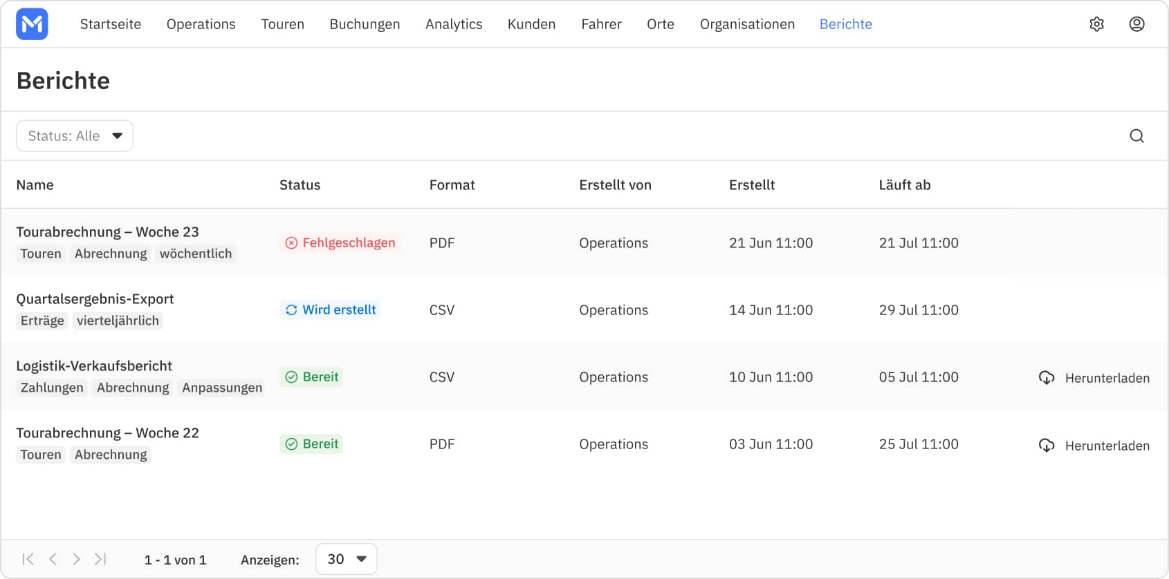The width and height of the screenshot is (1169, 579).
Task: Click the failed status icon on Woche 23
Action: [291, 243]
